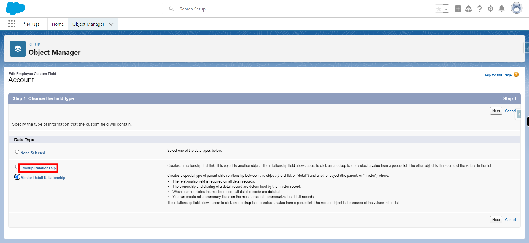
Task: Click the bottom Cancel link
Action: [x=510, y=220]
